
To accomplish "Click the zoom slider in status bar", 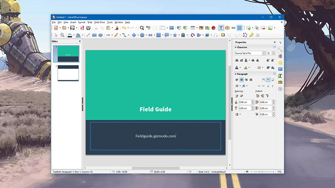I will coord(263,172).
